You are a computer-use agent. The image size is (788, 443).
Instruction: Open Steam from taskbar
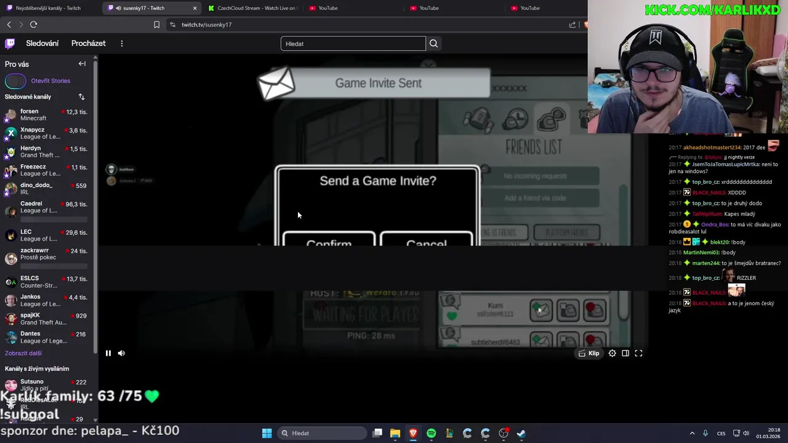pyautogui.click(x=521, y=433)
